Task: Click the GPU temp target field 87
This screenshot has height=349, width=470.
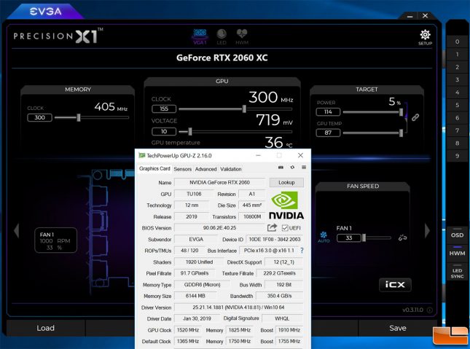Action: (x=328, y=133)
